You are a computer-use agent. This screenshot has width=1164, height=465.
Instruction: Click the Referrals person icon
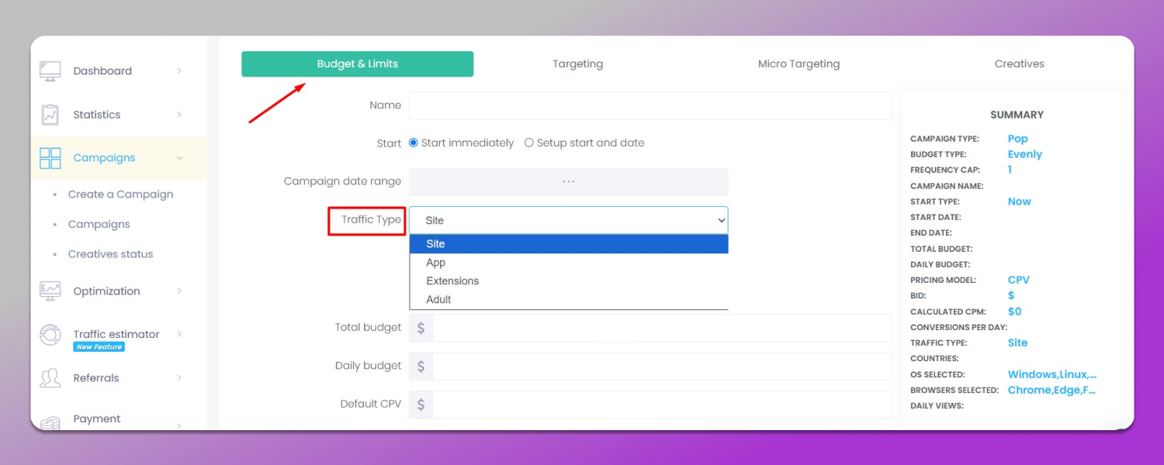[x=50, y=378]
